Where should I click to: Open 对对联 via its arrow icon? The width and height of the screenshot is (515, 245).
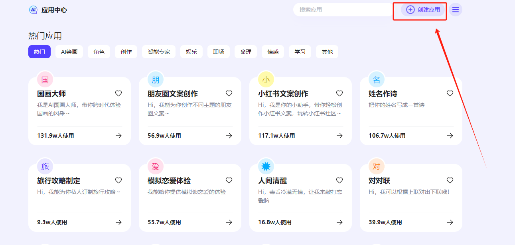[450, 222]
